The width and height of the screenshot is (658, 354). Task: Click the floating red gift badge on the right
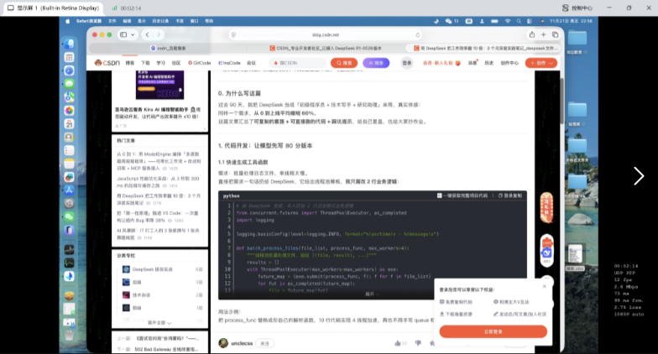click(546, 208)
